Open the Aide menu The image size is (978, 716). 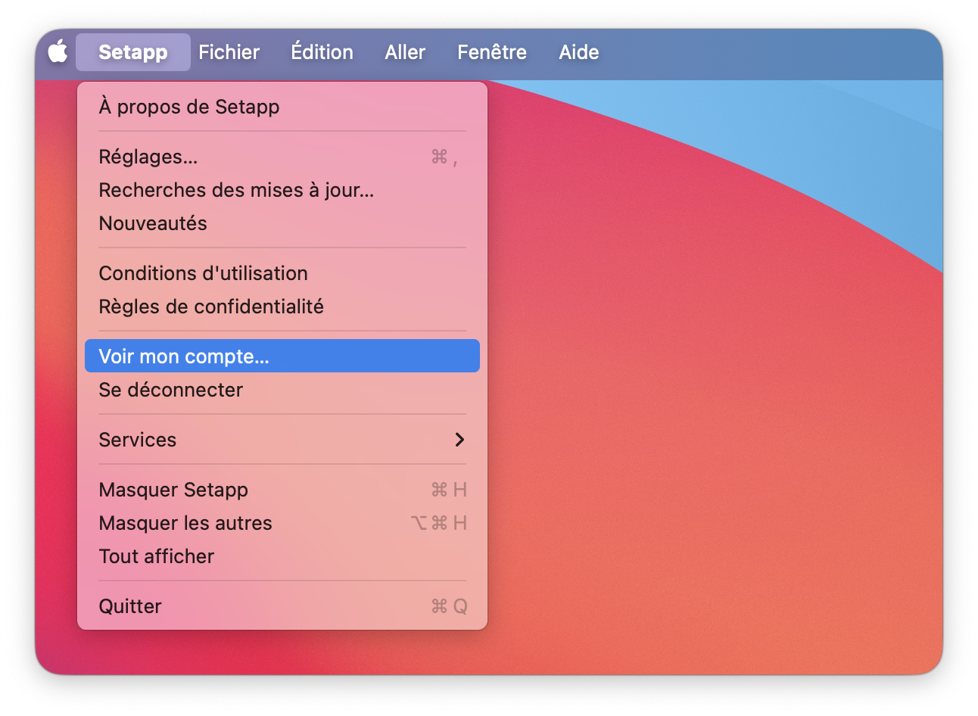tap(579, 52)
